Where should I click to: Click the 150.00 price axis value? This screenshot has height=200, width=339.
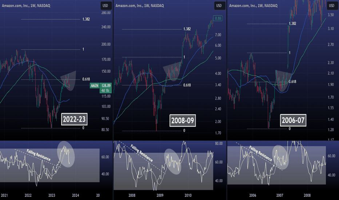tap(106, 71)
